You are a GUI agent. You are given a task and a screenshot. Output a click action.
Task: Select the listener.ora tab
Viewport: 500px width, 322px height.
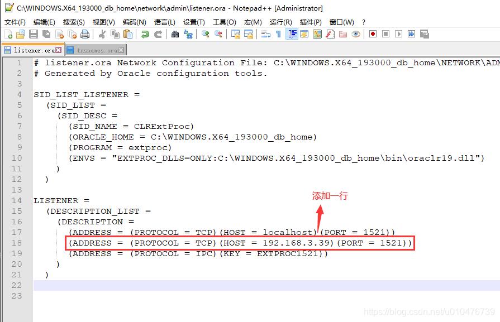coord(33,50)
